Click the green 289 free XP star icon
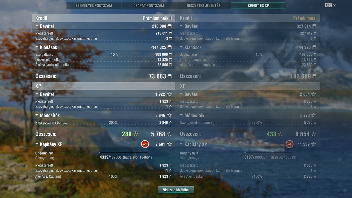This screenshot has height=198, width=352. tap(136, 134)
